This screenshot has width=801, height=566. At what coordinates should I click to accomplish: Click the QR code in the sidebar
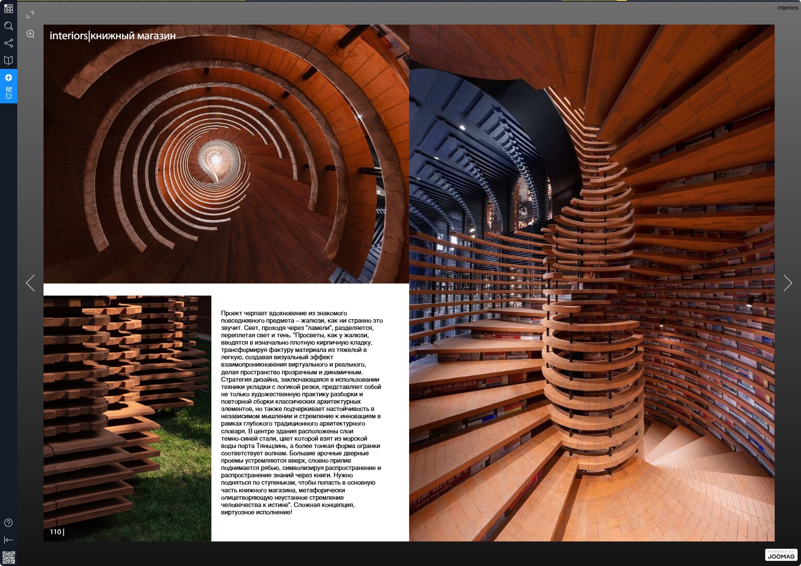click(x=9, y=557)
